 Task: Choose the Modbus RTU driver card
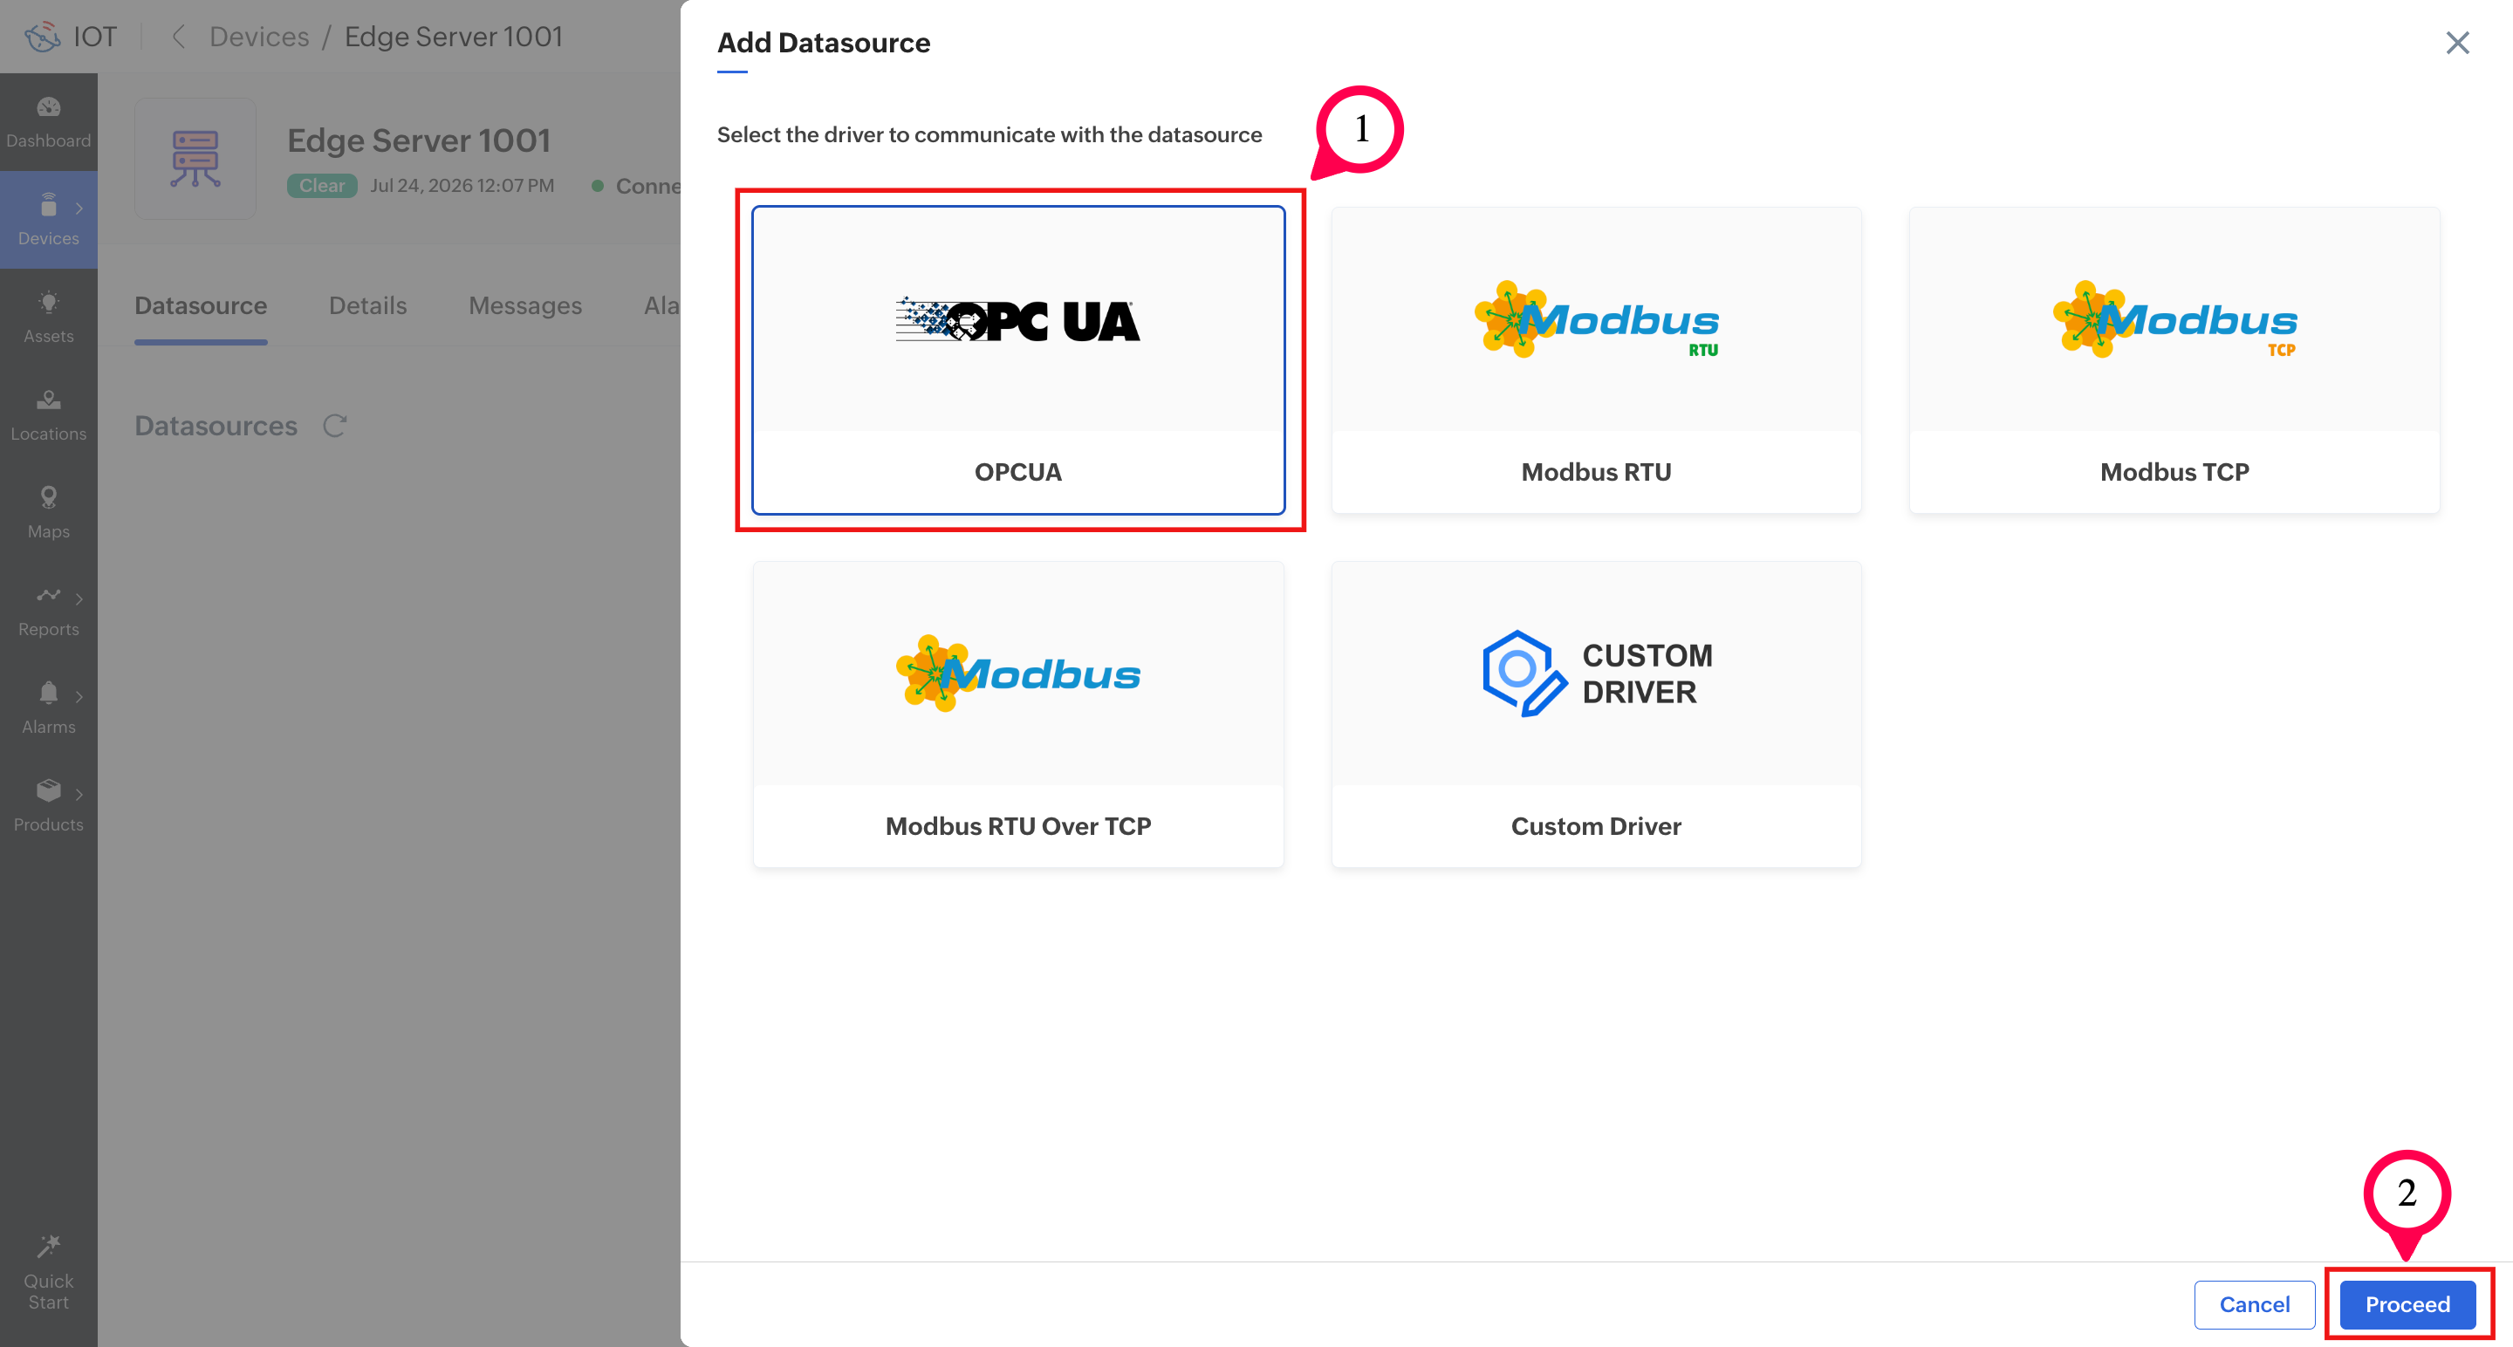click(1596, 359)
